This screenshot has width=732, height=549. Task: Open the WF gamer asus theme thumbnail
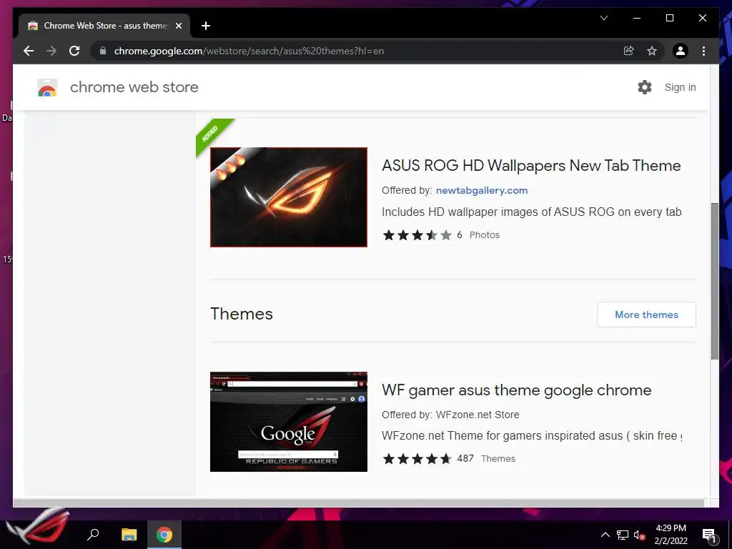tap(289, 422)
